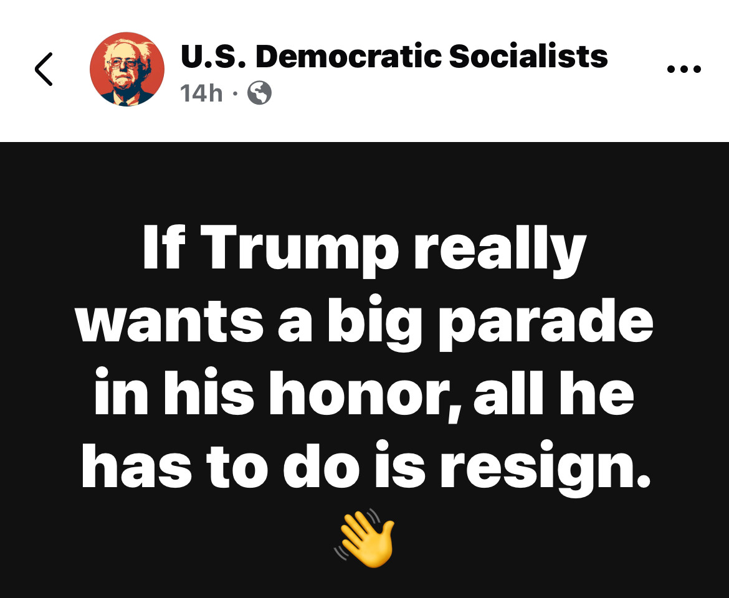Tap the waving hand emoji
The height and width of the screenshot is (598, 729).
(364, 538)
